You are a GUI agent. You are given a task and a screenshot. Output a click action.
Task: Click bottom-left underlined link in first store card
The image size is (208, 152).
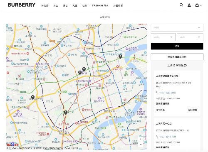tap(160, 110)
